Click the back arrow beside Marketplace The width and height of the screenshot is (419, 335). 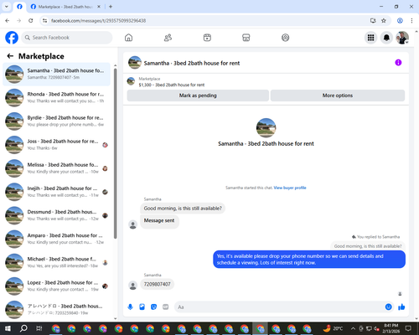click(x=10, y=56)
